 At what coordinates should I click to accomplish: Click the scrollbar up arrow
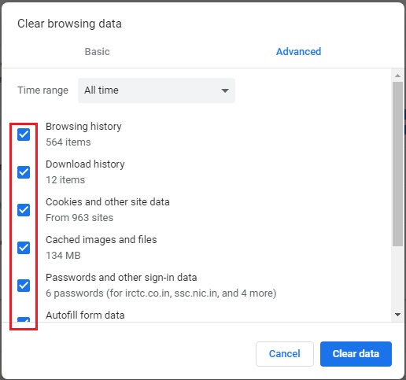point(397,76)
